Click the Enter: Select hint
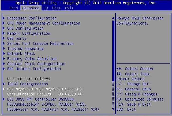The image size is (172, 116). 130,79
